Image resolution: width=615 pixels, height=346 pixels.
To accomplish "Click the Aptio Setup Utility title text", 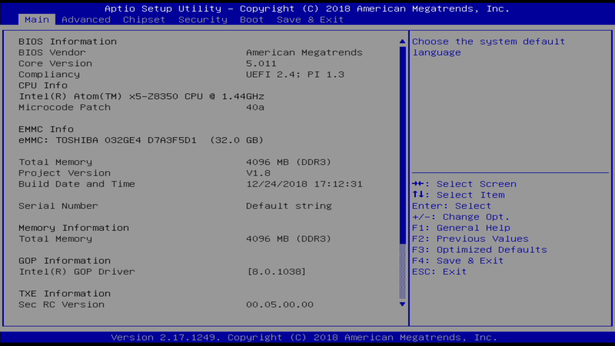I will click(x=307, y=9).
